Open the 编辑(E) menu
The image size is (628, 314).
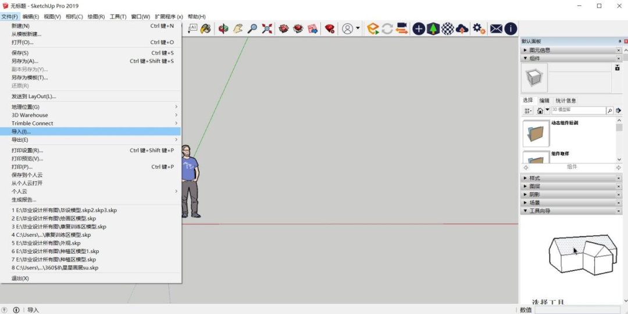[31, 17]
